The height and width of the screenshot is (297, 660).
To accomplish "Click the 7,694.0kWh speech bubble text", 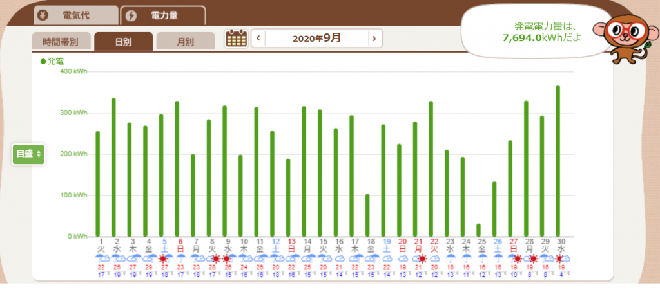I will pos(541,38).
